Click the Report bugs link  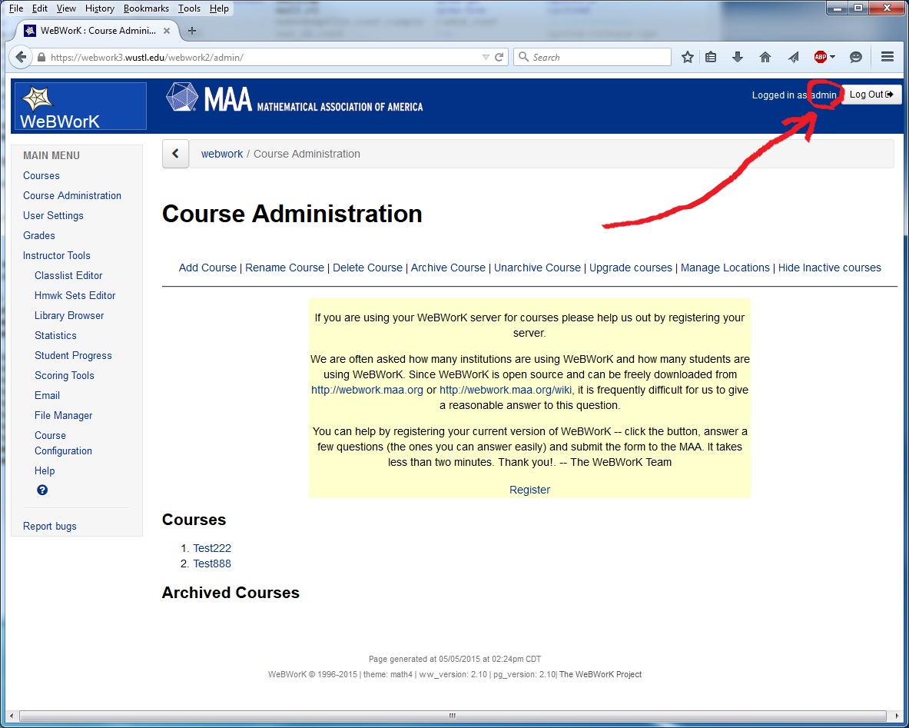(50, 526)
